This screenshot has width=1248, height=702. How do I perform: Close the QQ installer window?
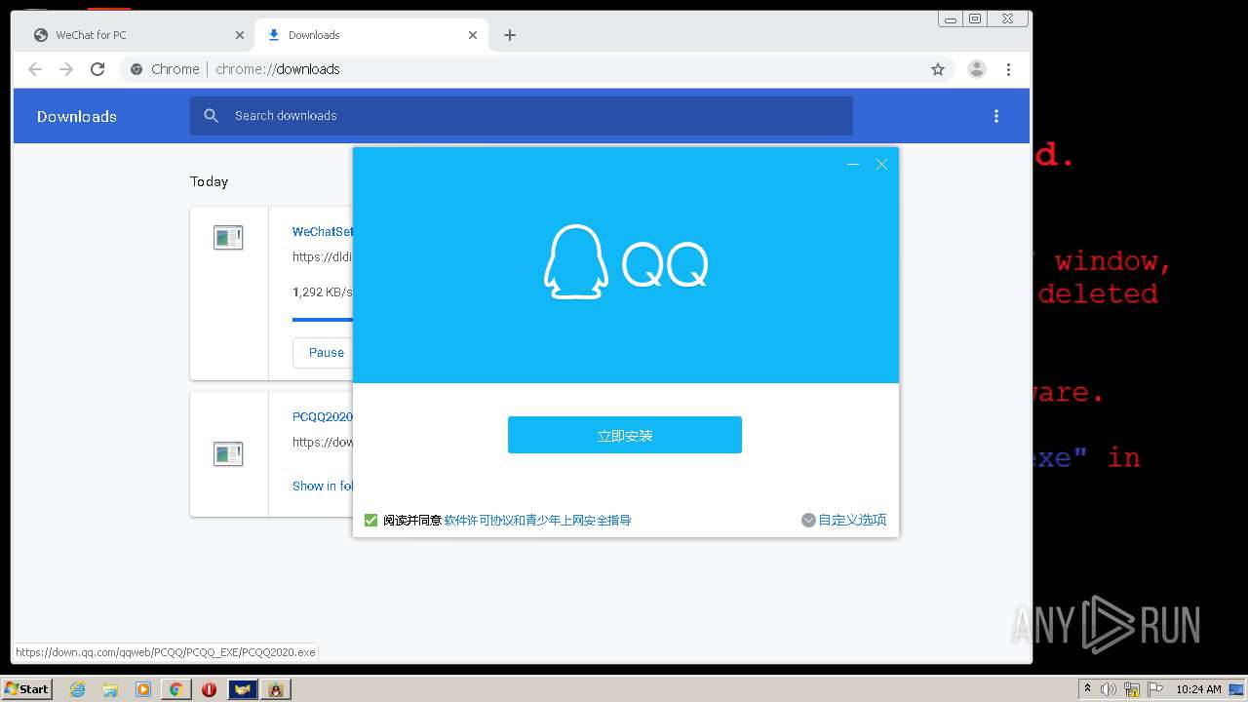click(x=881, y=165)
